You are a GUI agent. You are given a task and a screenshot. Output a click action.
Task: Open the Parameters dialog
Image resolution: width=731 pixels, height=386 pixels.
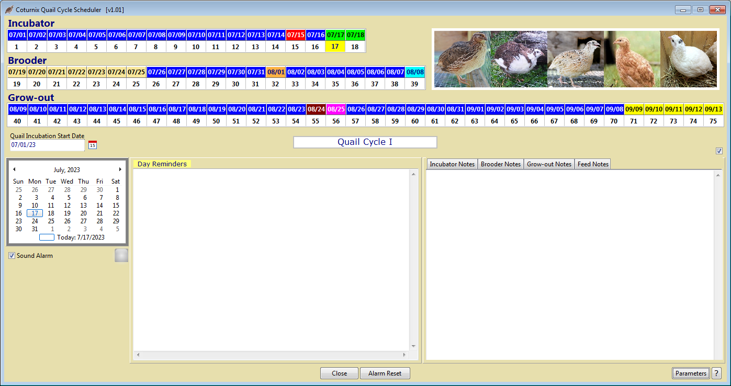coord(691,373)
